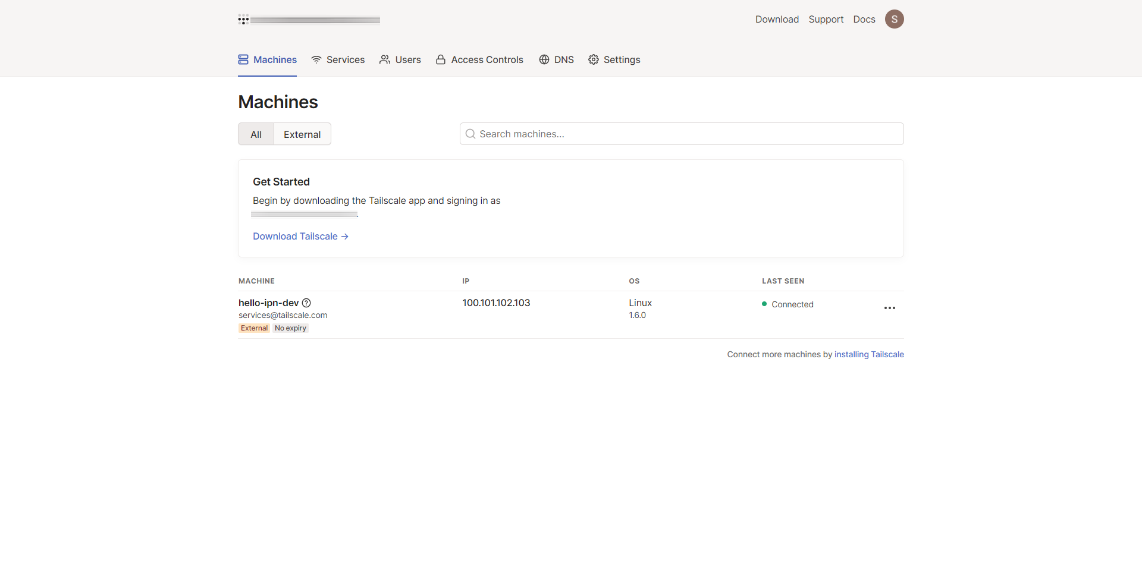Screen dimensions: 1142x576
Task: Navigate to the DNS tab
Action: (556, 59)
